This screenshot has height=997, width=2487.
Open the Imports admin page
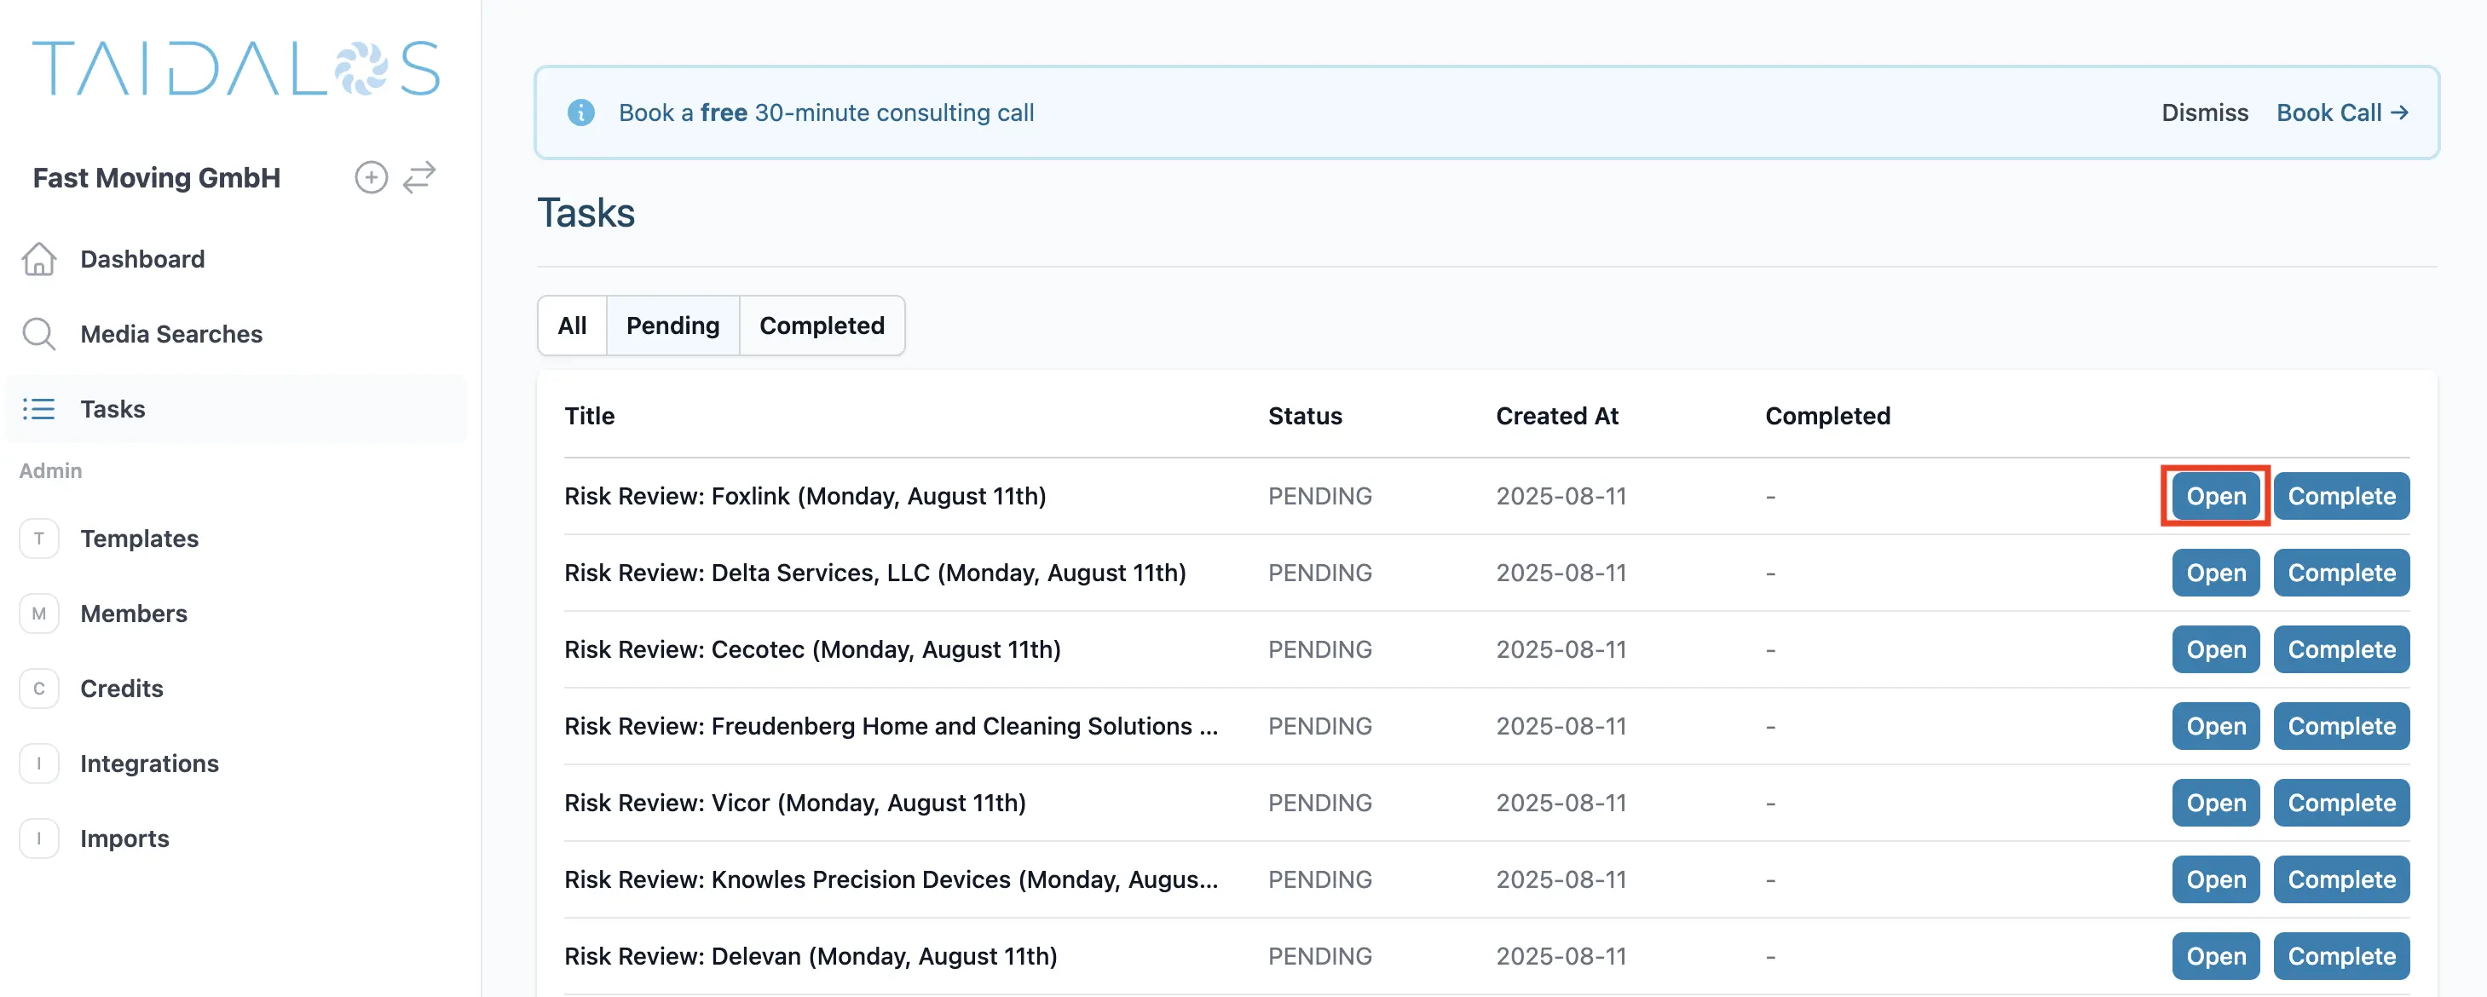(124, 839)
